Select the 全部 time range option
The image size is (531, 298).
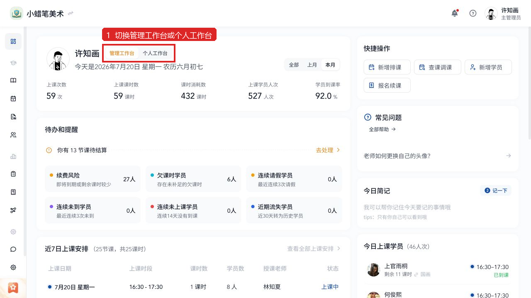click(294, 65)
